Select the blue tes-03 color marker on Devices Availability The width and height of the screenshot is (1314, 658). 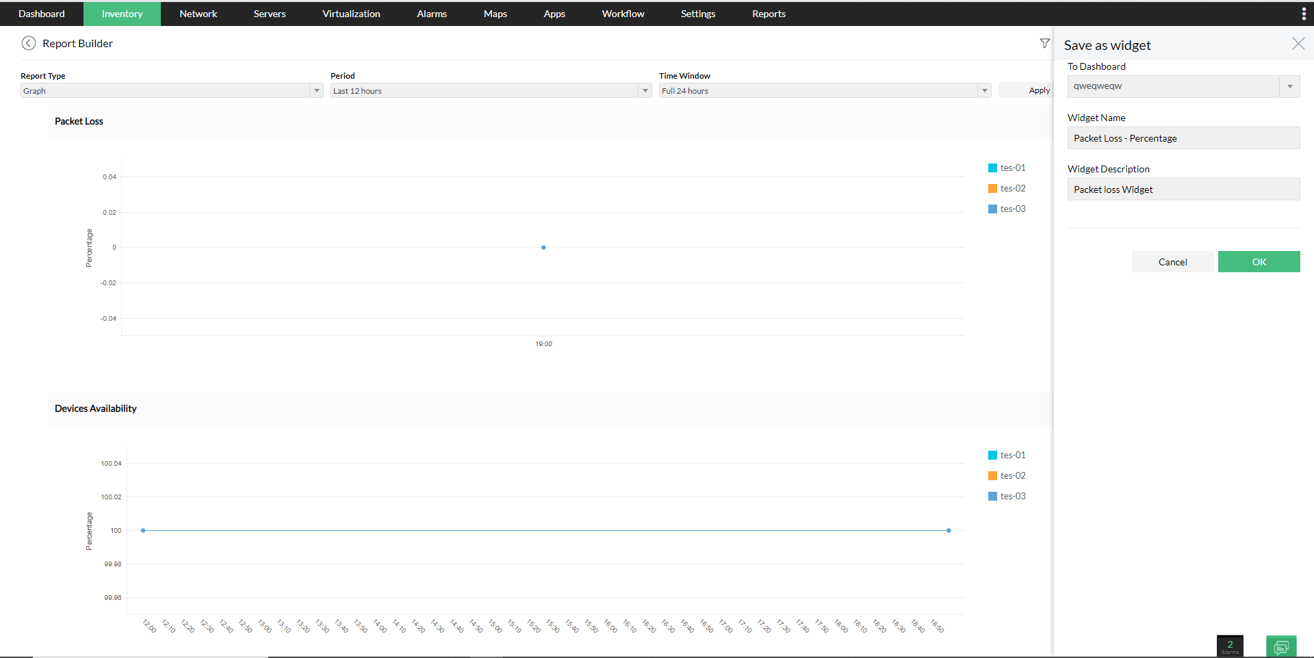992,496
